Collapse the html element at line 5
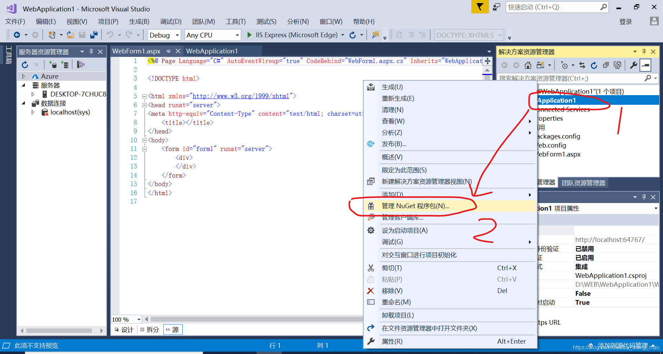Image resolution: width=663 pixels, height=354 pixels. (x=144, y=96)
